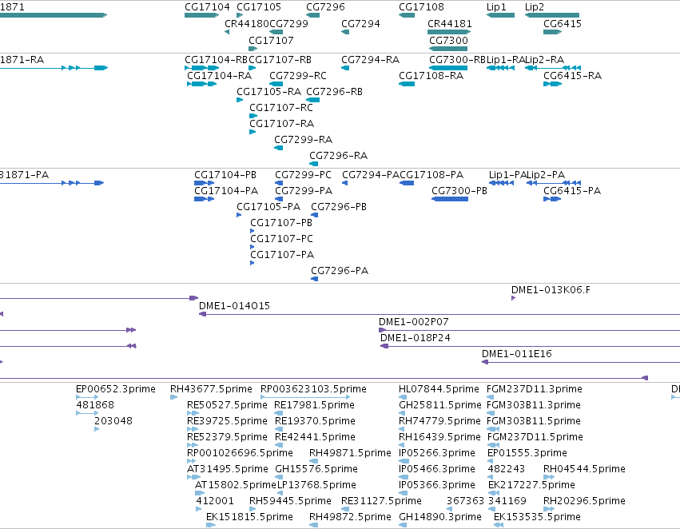Open BAC clone DME1-013K06.F label
Screen dimensions: 680x529
551,290
